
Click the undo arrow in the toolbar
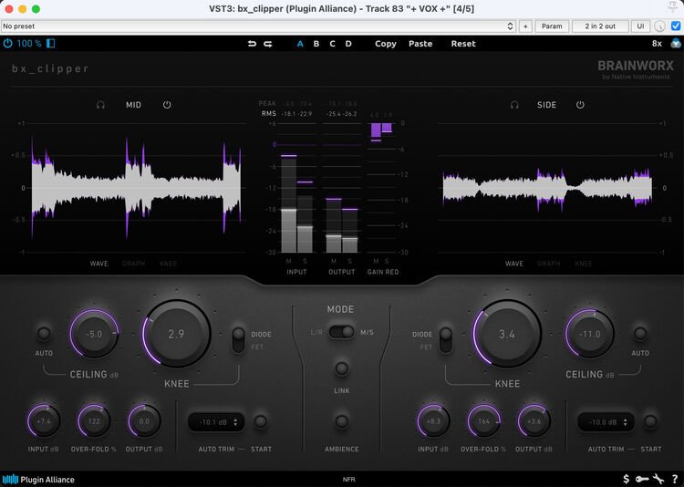pyautogui.click(x=252, y=44)
